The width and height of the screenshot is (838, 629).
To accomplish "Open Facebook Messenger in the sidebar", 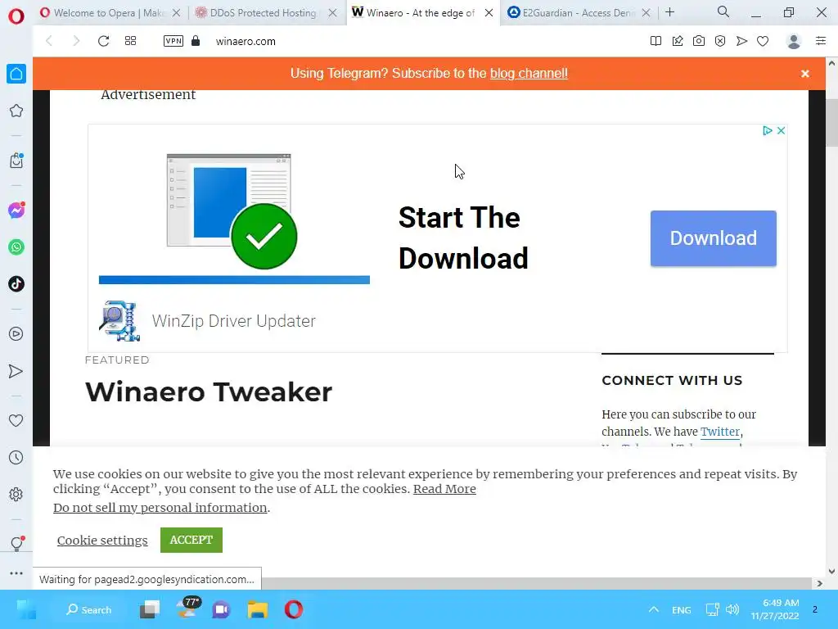I will click(16, 210).
